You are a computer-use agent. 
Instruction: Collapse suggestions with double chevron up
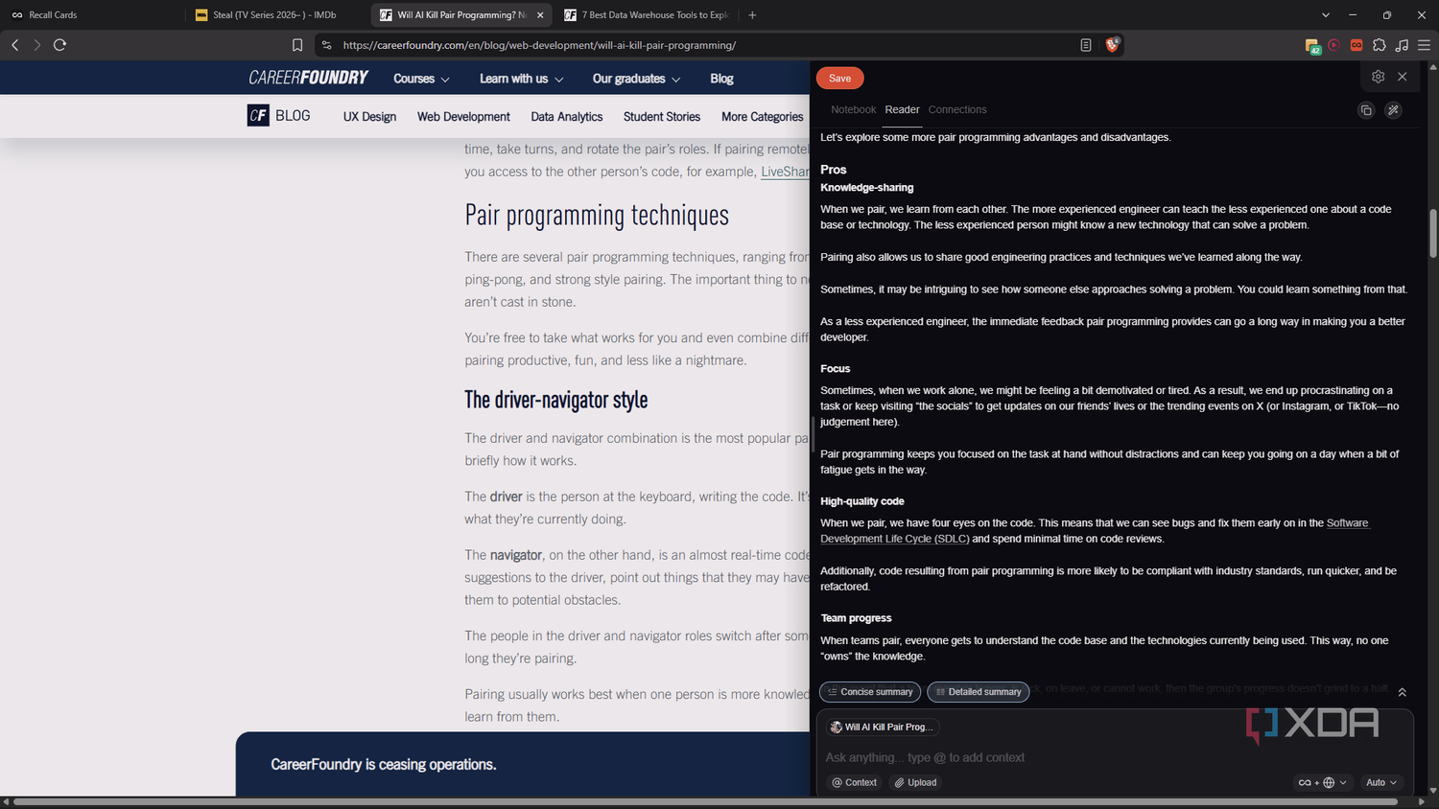tap(1402, 692)
